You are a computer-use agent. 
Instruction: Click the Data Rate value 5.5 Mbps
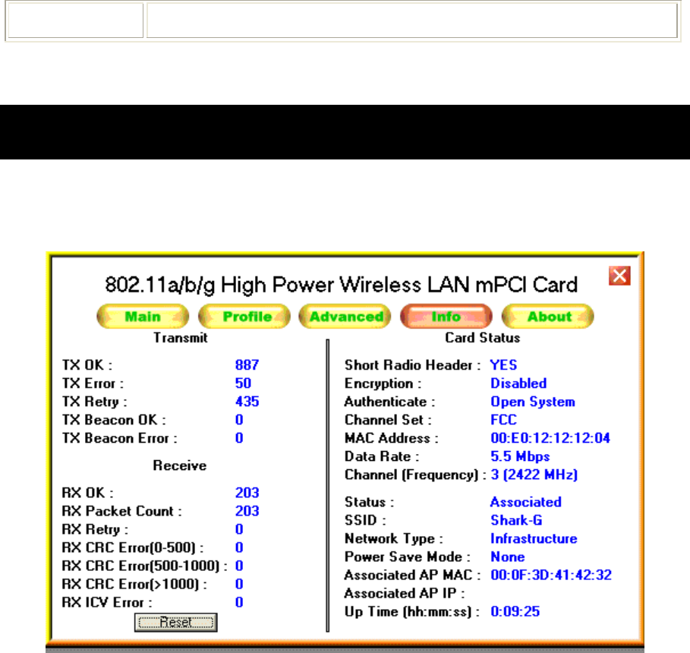520,456
